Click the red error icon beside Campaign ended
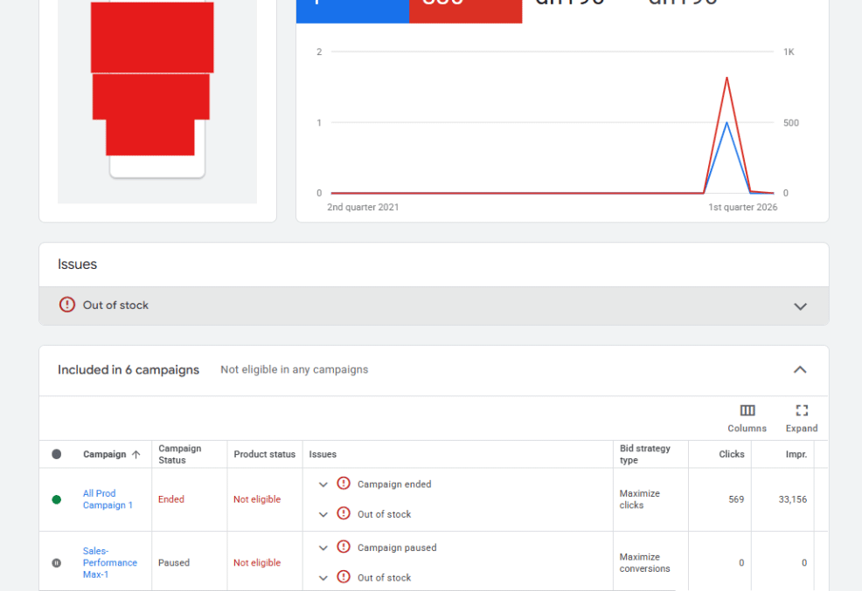This screenshot has width=862, height=591. coord(344,484)
